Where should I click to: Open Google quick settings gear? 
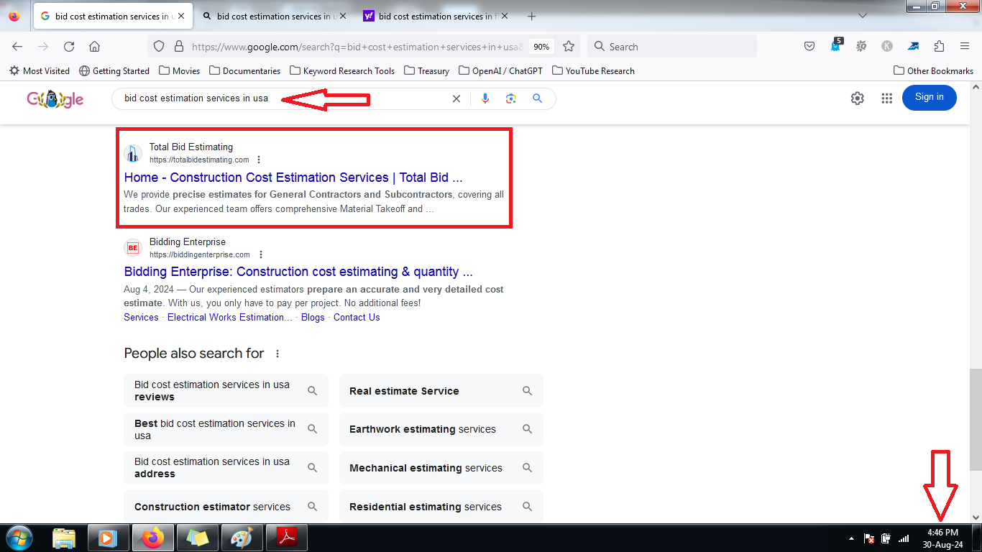coord(857,98)
